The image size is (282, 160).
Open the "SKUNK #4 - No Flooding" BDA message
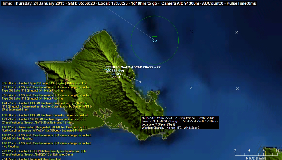(46, 137)
